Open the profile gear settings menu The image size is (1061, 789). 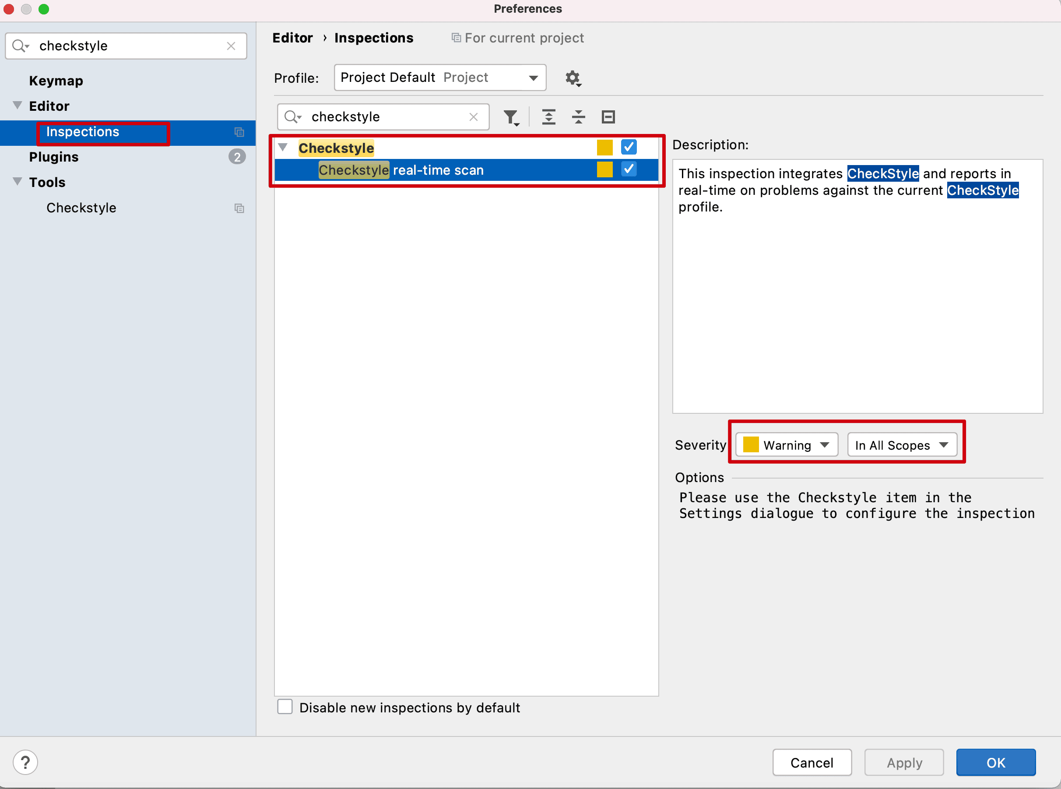point(573,78)
